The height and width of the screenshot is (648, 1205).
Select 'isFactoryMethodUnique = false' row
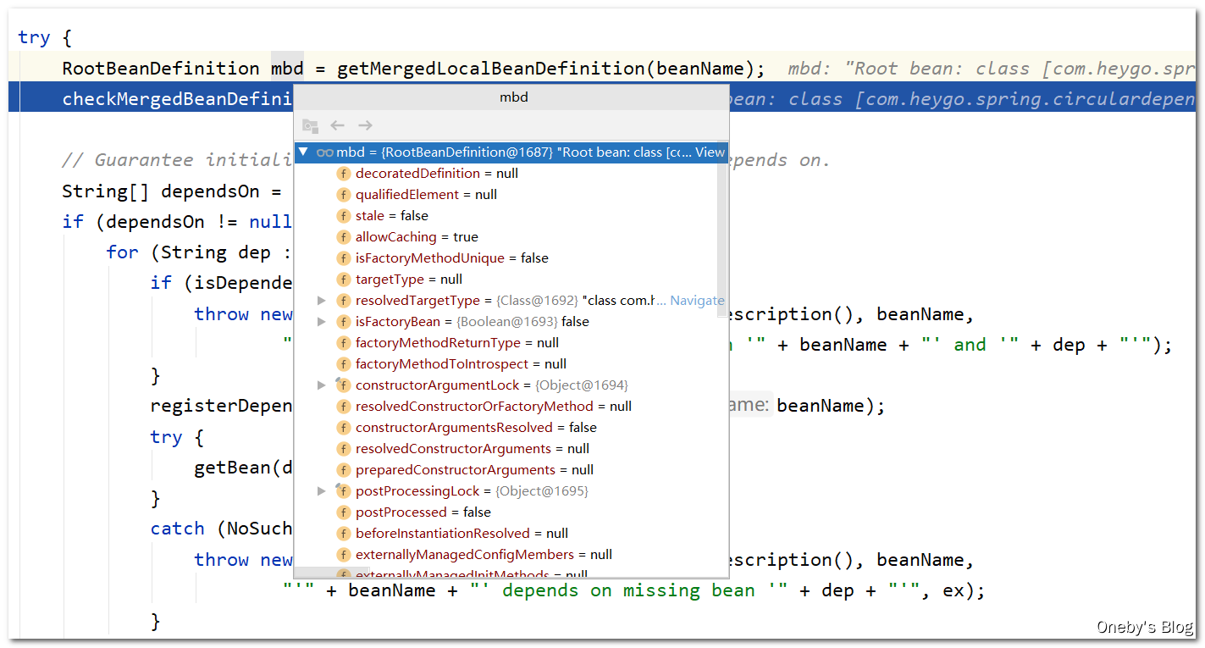coord(506,258)
